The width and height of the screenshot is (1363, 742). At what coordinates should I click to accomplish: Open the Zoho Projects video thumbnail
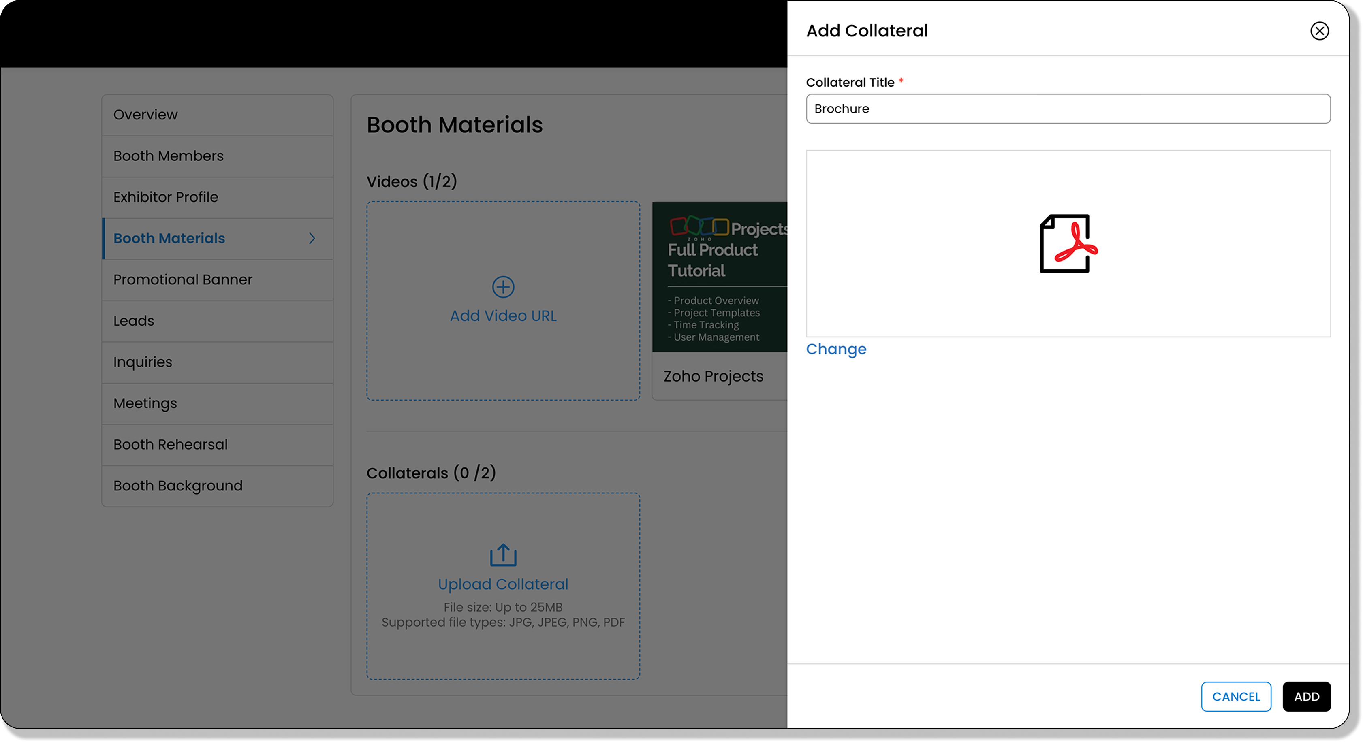(x=720, y=277)
